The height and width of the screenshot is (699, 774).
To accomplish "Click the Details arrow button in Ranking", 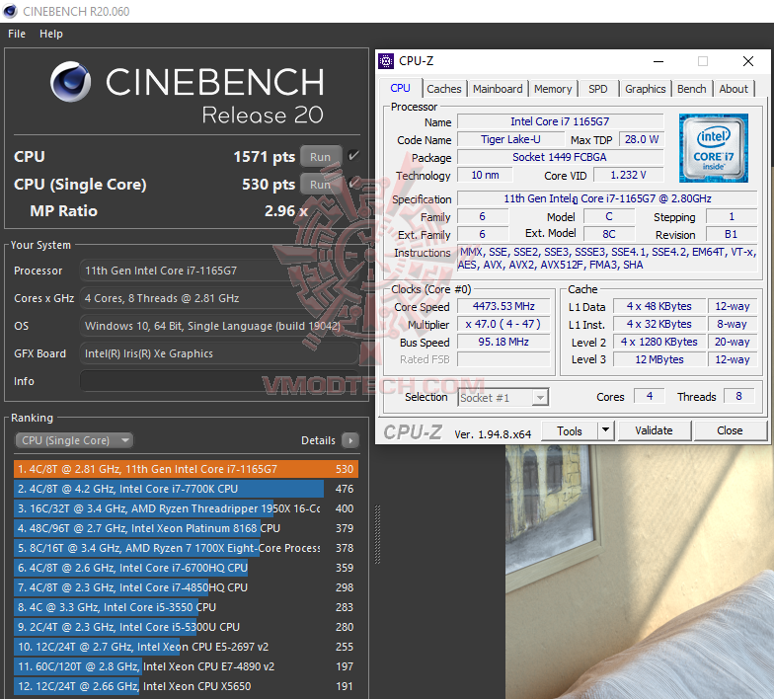I will click(350, 440).
